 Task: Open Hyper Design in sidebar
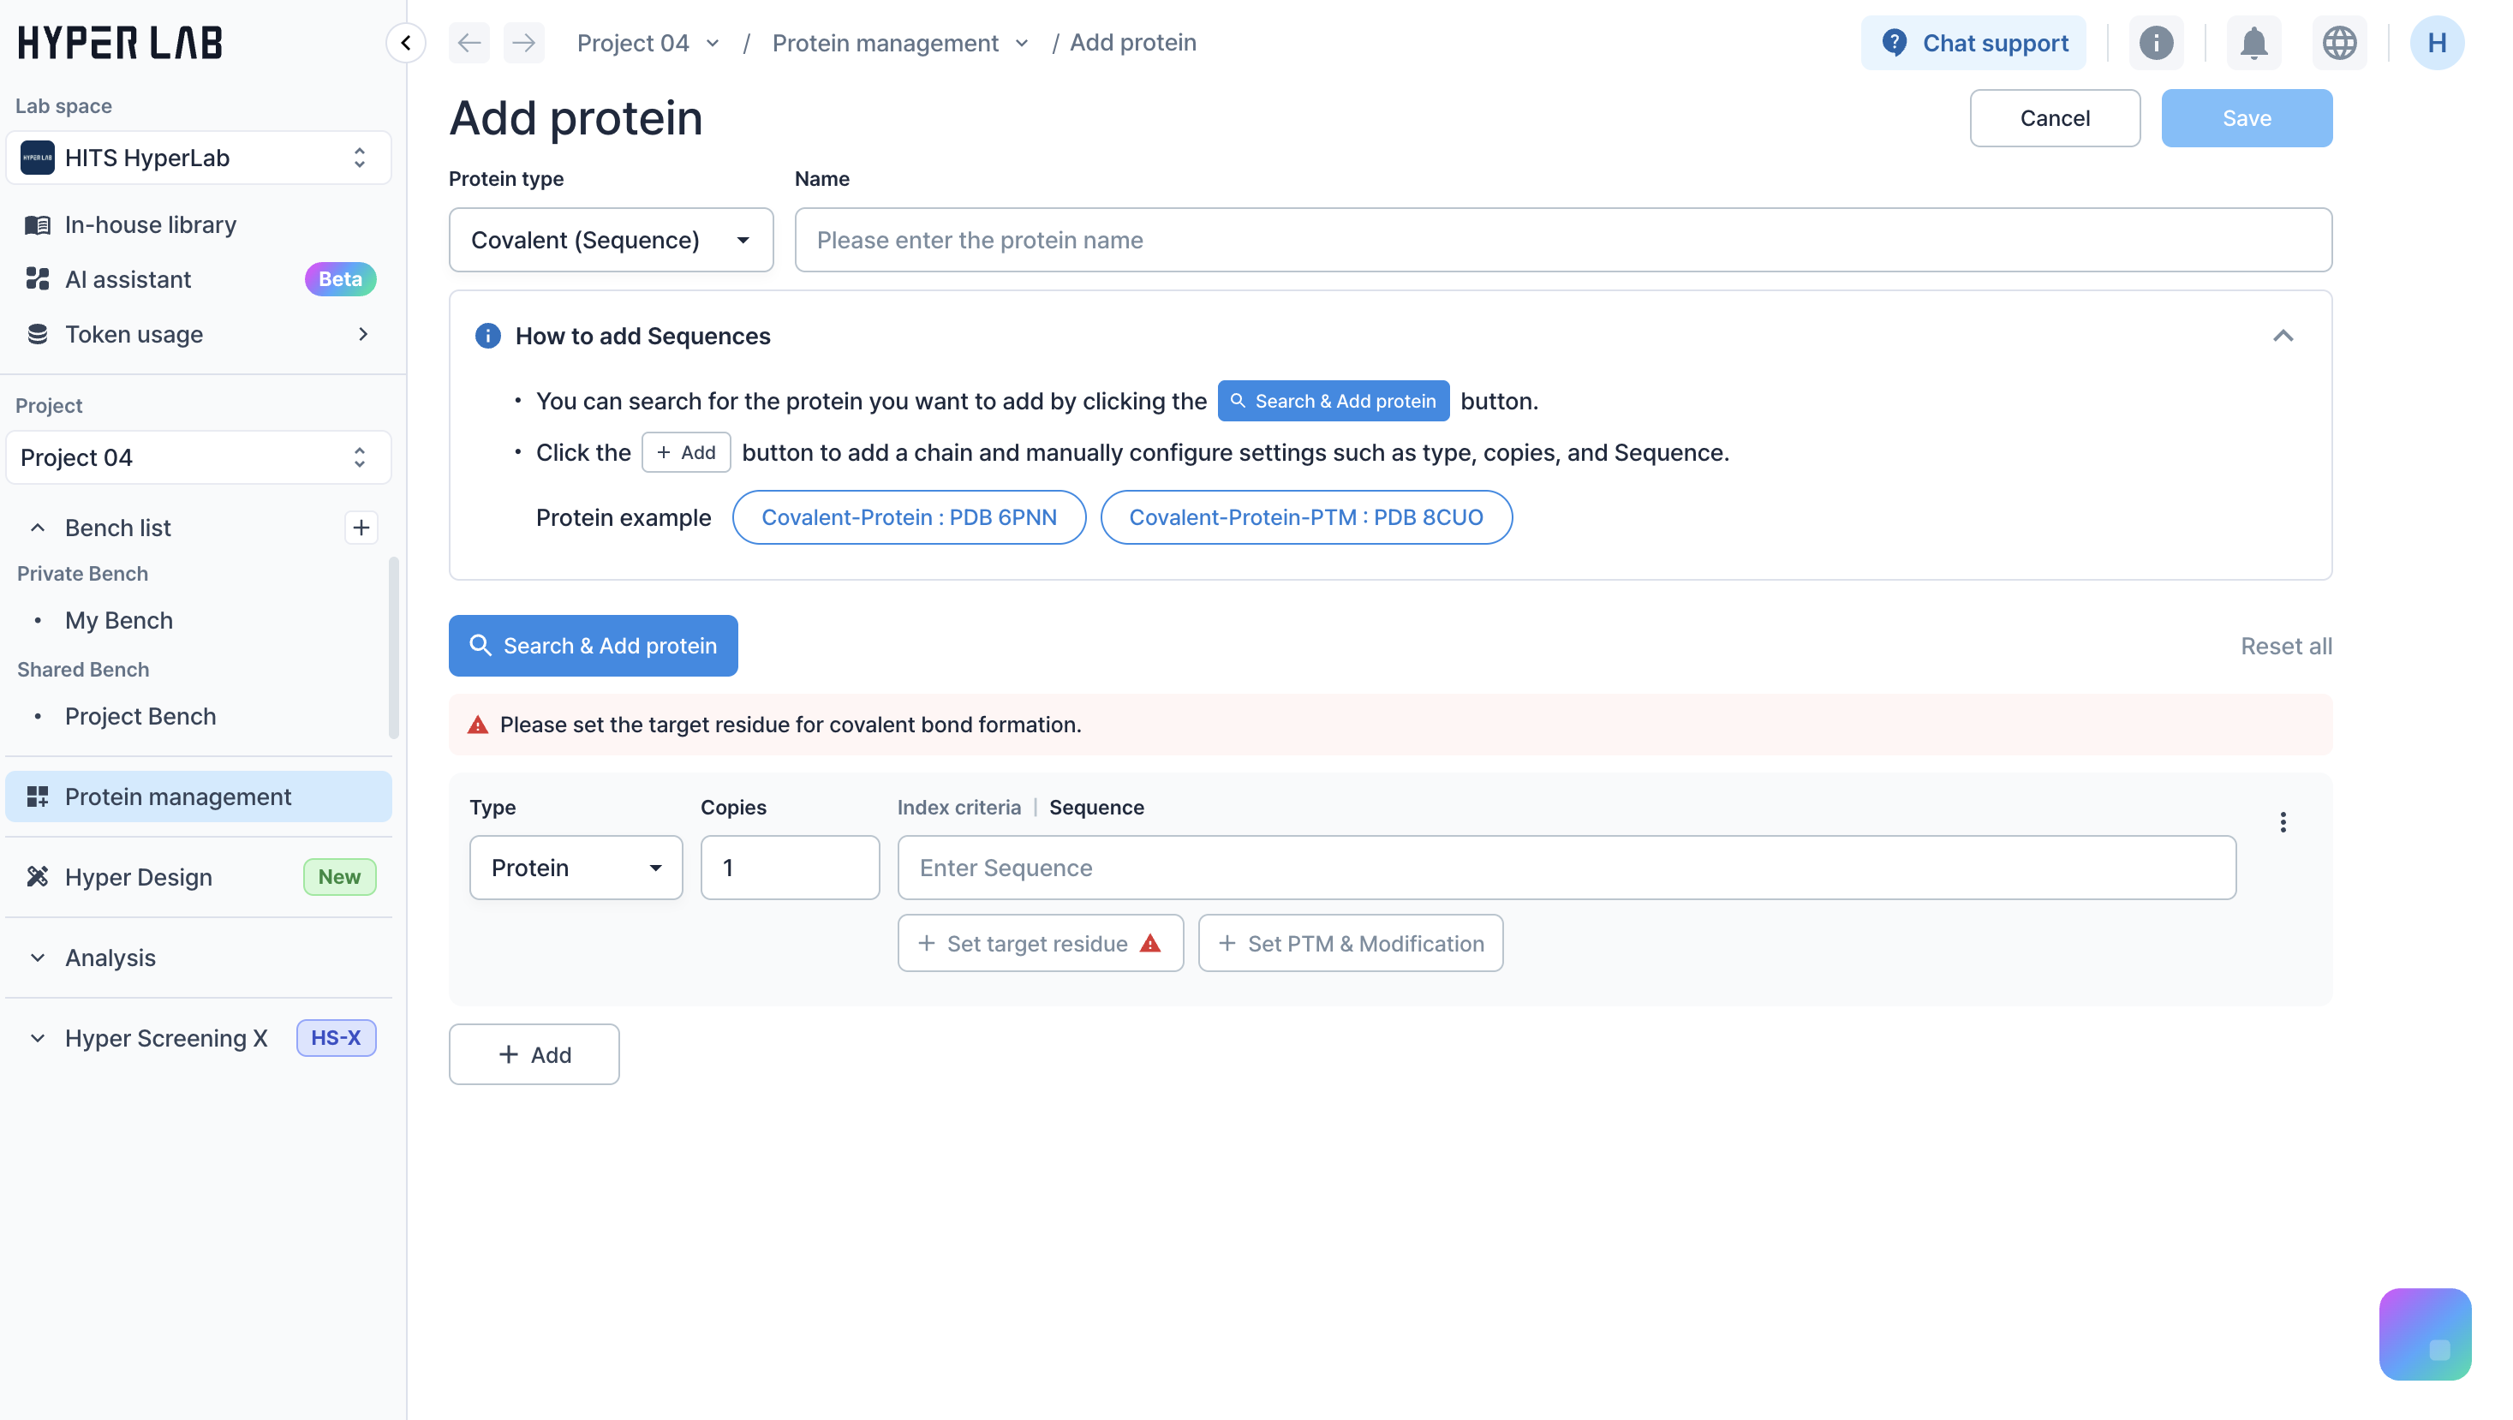tap(139, 877)
